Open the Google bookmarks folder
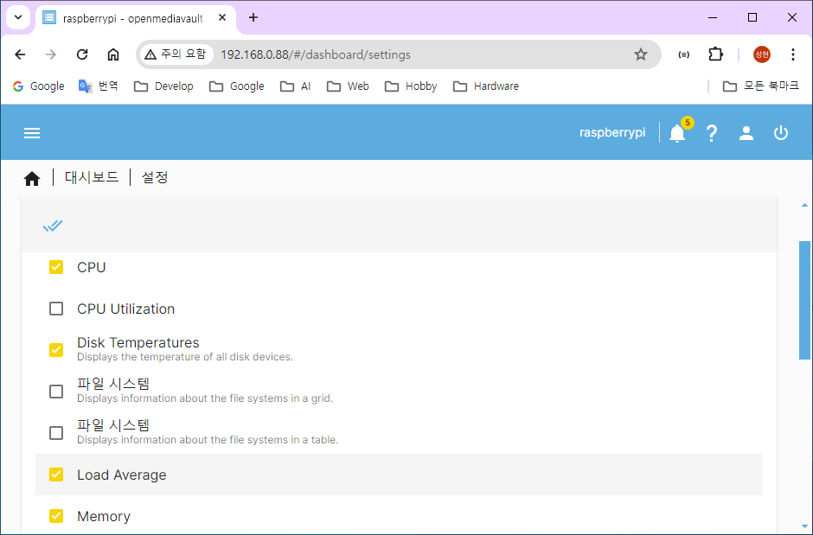 click(x=236, y=86)
